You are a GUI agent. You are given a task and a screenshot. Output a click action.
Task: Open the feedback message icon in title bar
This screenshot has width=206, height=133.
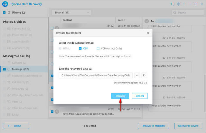(x=173, y=4)
